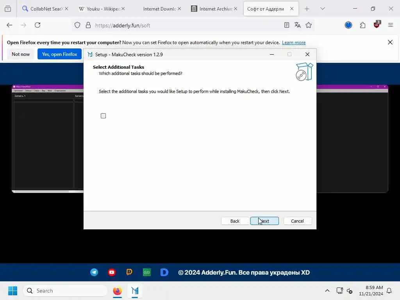Tick the unlabeled additional task checkbox

click(x=103, y=116)
